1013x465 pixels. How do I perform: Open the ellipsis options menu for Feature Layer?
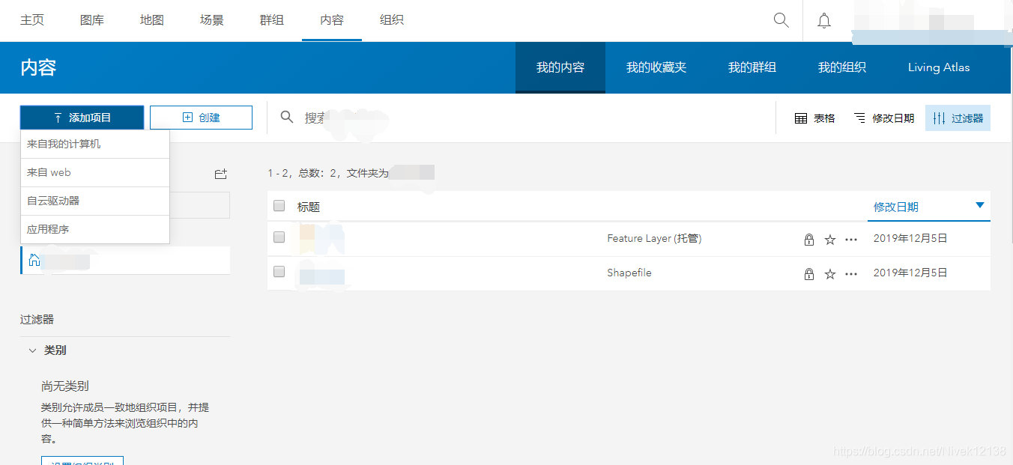pyautogui.click(x=850, y=240)
